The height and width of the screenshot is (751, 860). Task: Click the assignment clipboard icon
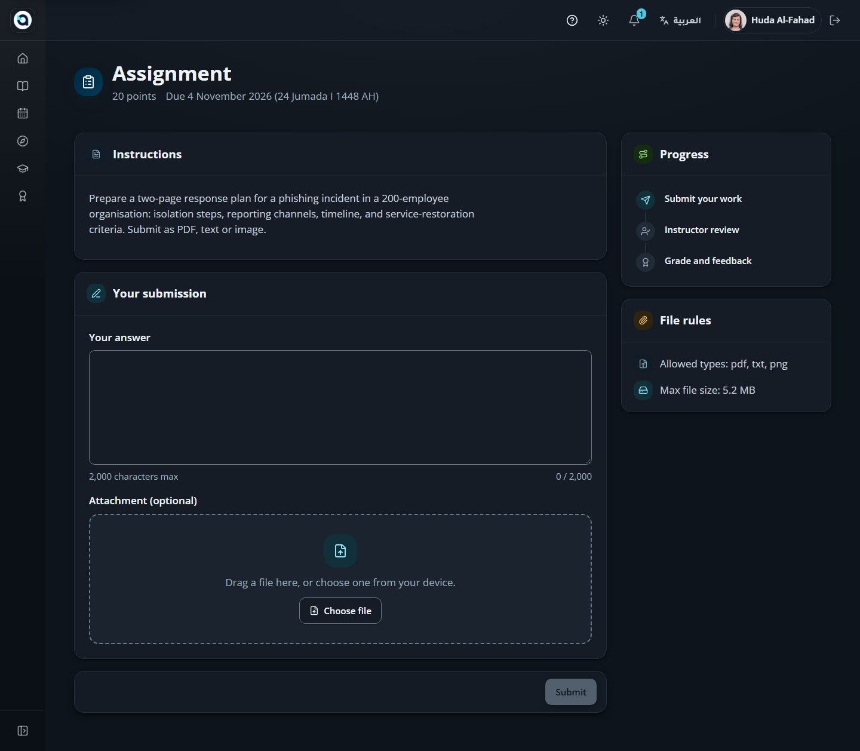pyautogui.click(x=88, y=82)
